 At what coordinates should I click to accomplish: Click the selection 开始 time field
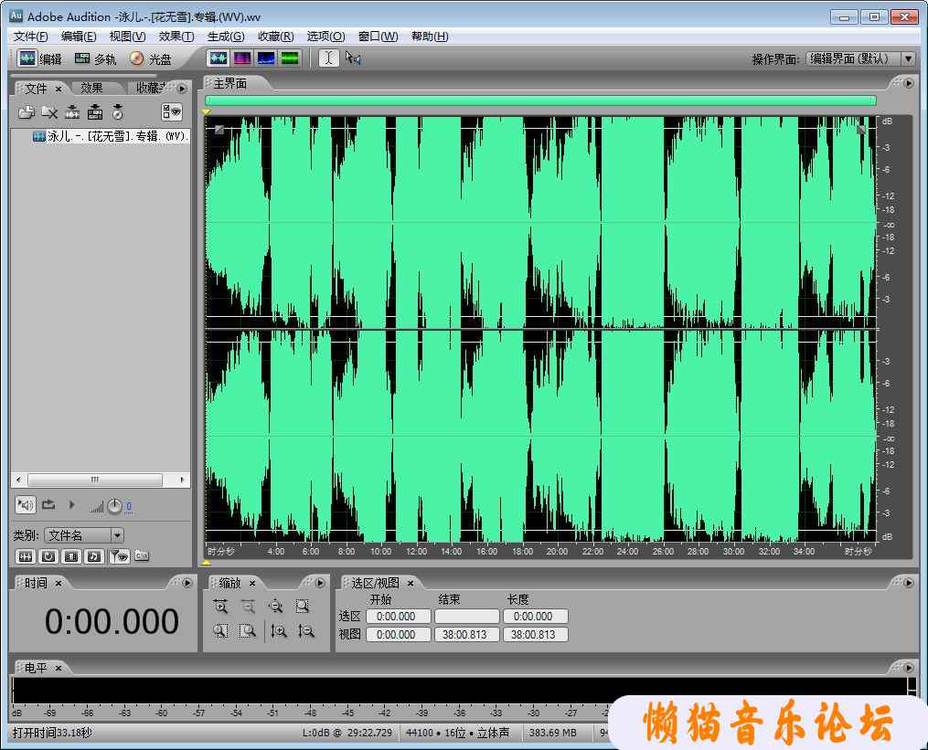(x=399, y=617)
